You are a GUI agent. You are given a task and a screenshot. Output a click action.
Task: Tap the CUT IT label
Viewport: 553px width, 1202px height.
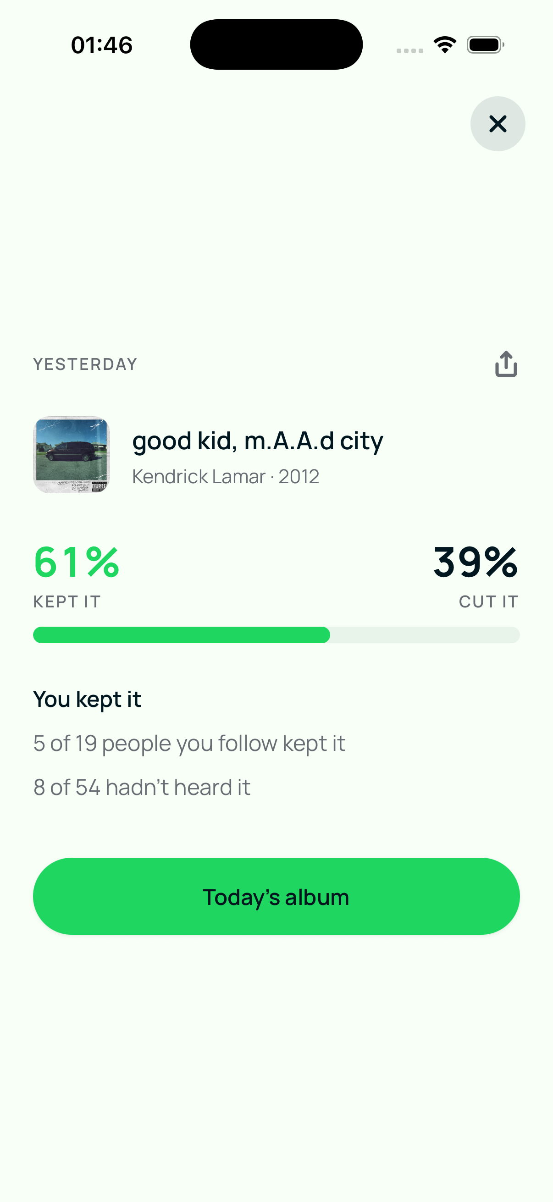pyautogui.click(x=489, y=602)
